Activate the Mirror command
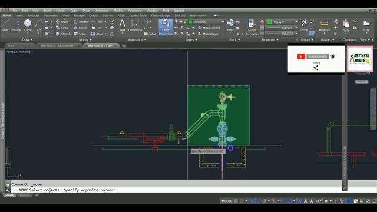377x212 pixels. (80, 28)
